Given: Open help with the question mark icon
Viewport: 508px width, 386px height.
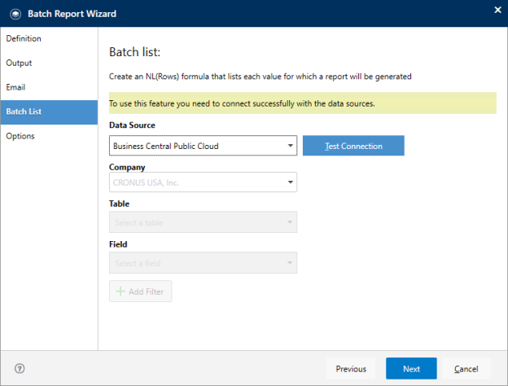Looking at the screenshot, I should [x=20, y=369].
